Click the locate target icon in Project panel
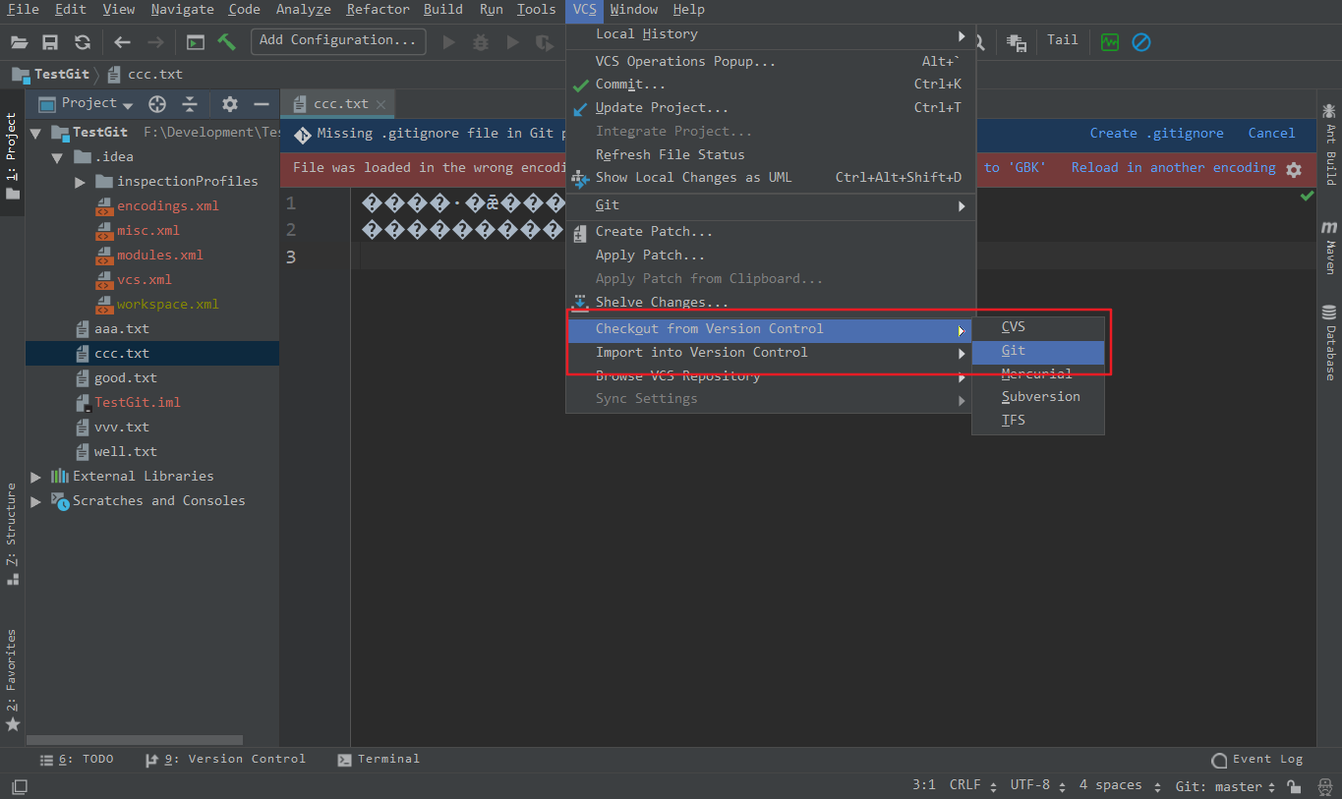The width and height of the screenshot is (1342, 799). (x=157, y=104)
